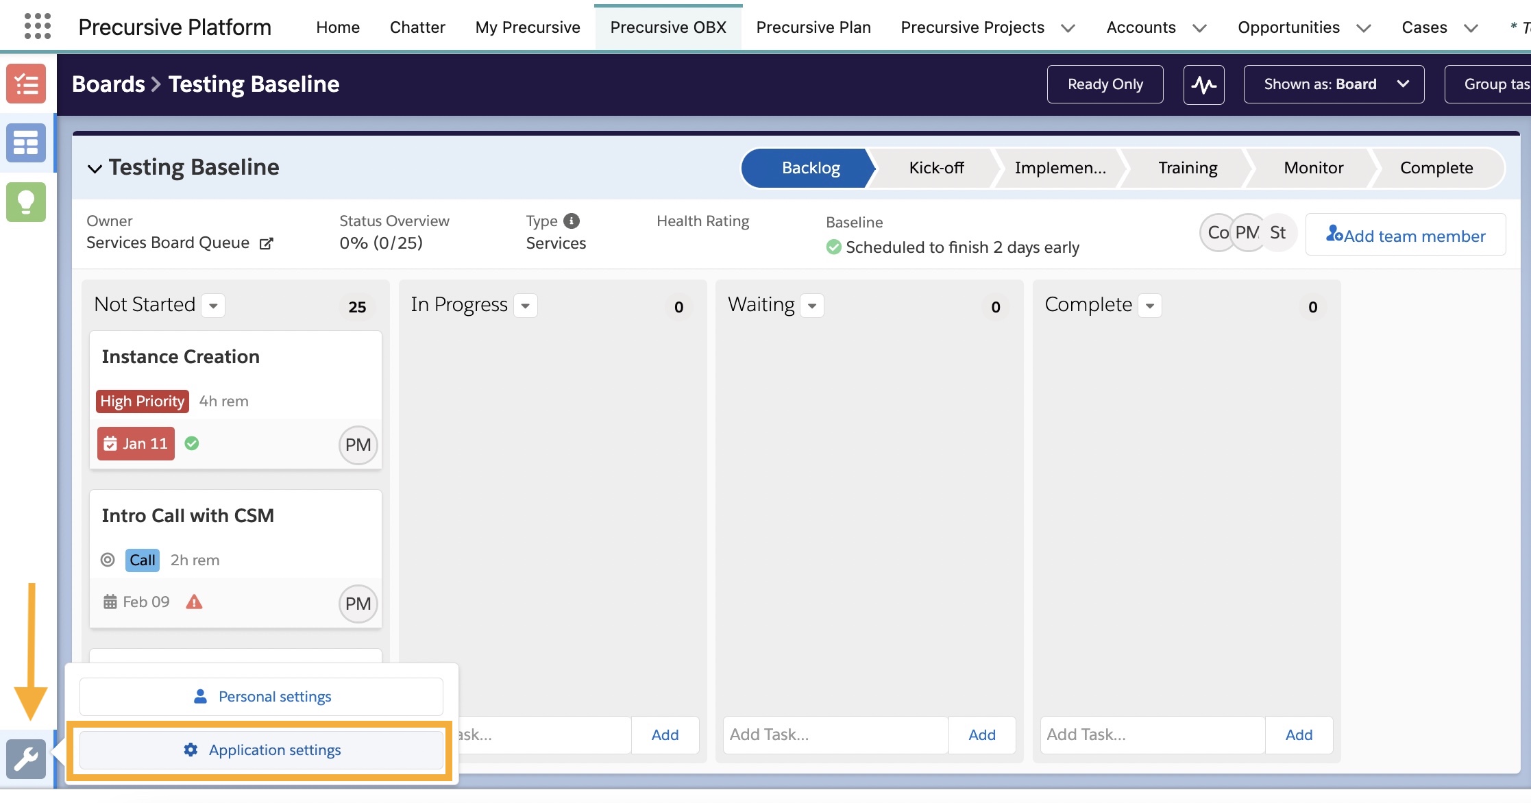Expand the Accounts nav dropdown
1531x803 pixels.
pyautogui.click(x=1199, y=28)
